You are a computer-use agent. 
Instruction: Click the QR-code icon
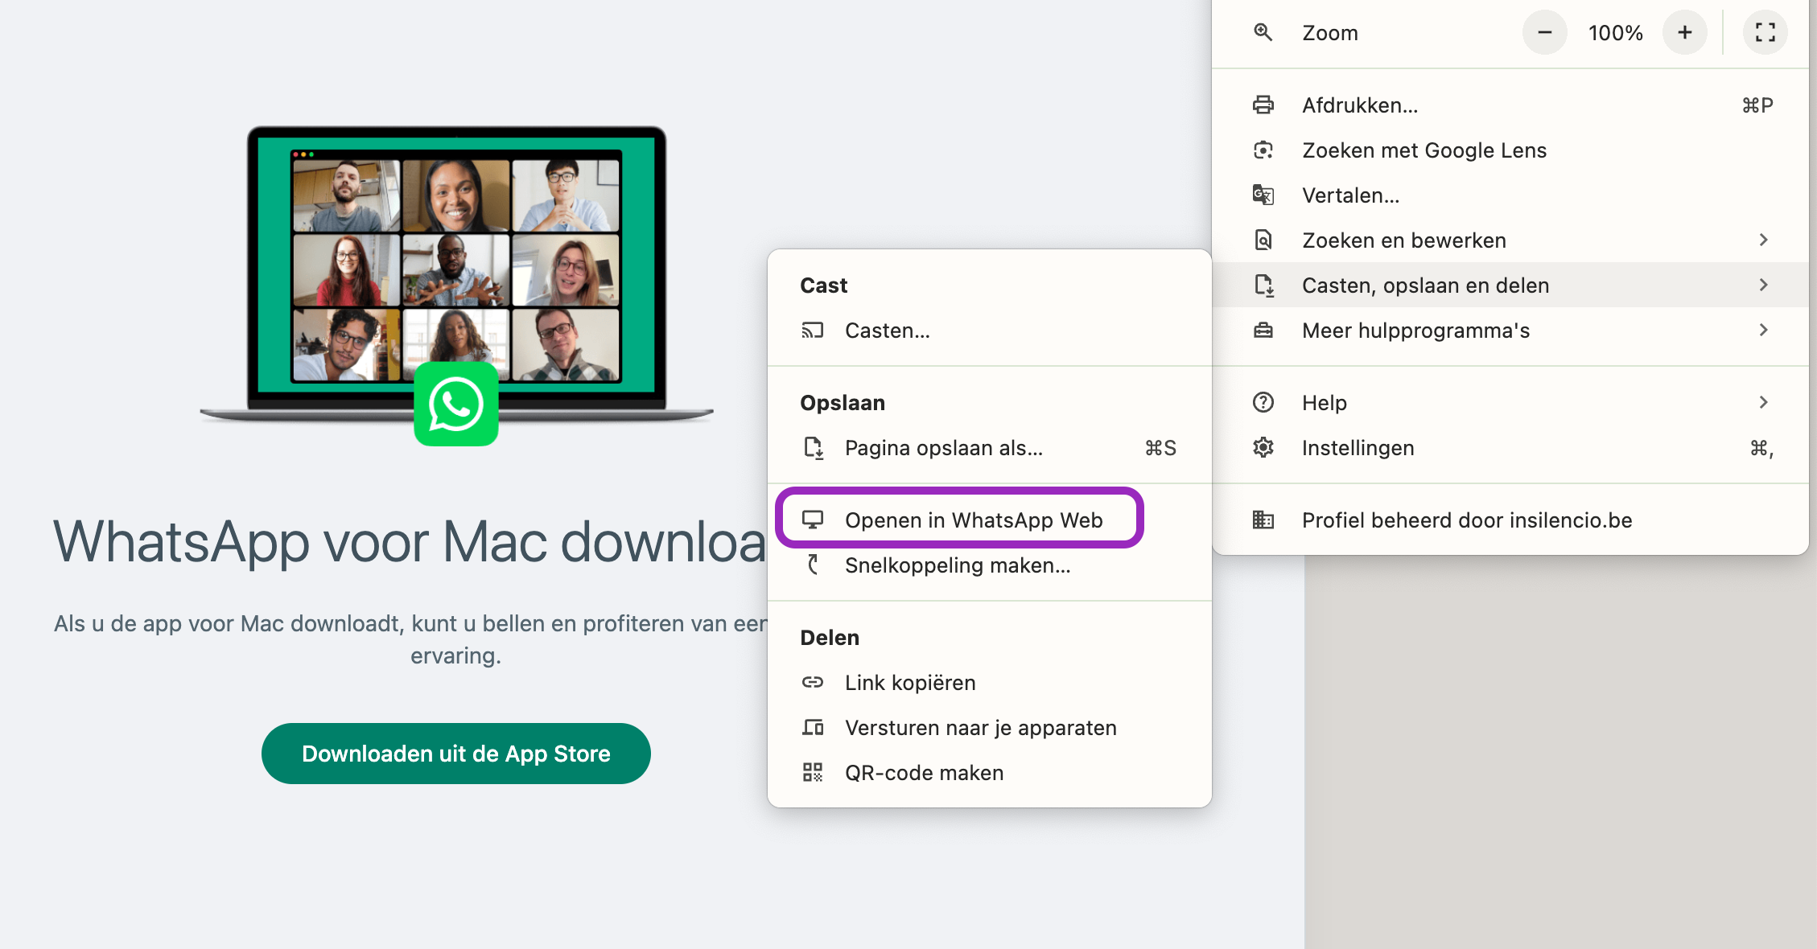point(813,773)
